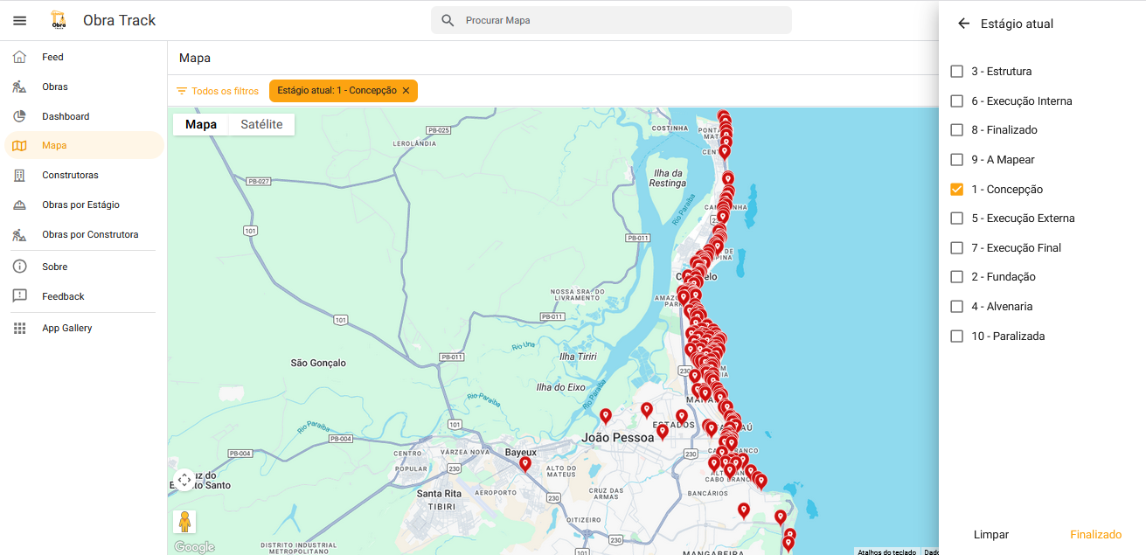
Task: Tick the 8 - Finalizado checkbox
Action: coord(956,130)
